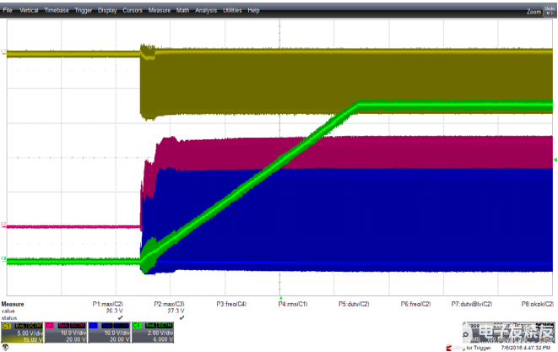Screen dimensions: 558x352
Task: Click the green trigger level marker on right edge
Action: point(555,160)
